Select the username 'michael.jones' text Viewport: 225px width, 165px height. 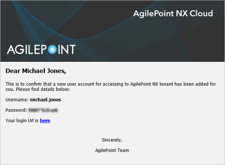(x=45, y=100)
